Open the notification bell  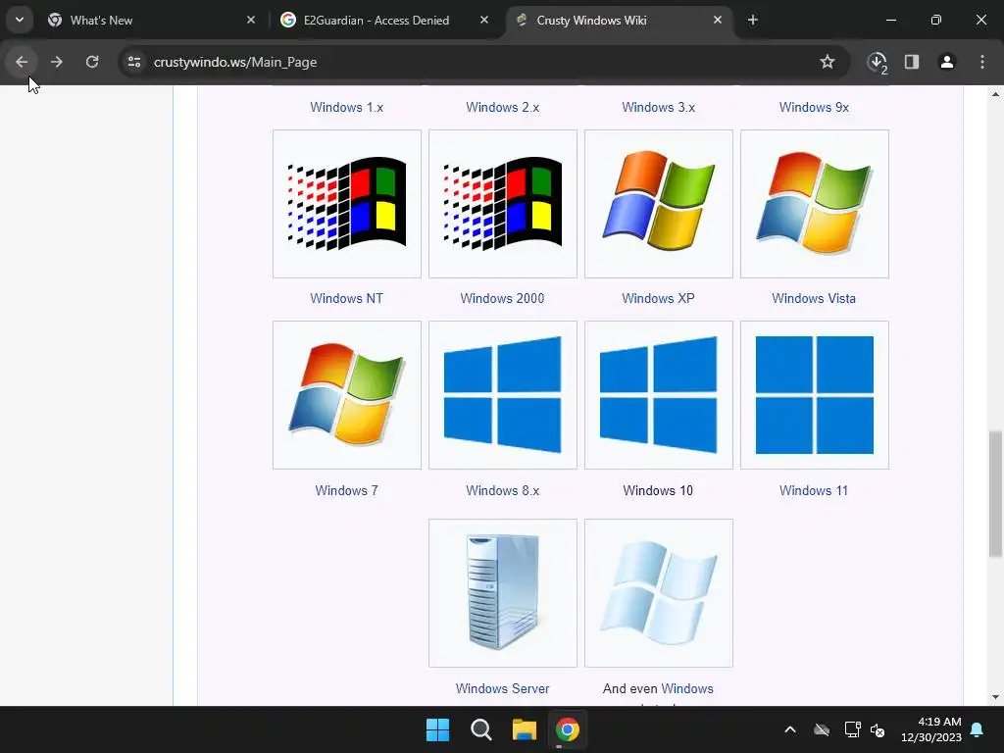[978, 729]
